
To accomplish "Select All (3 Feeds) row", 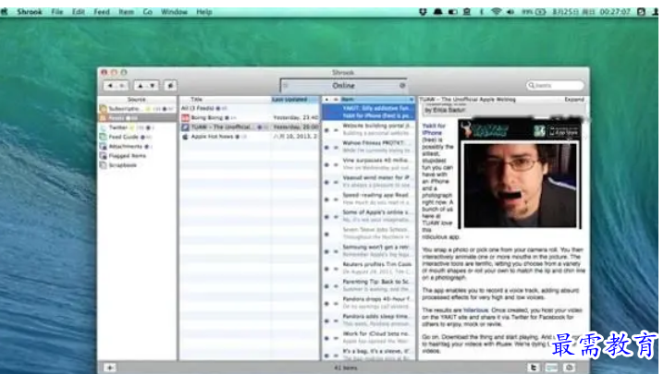I will pyautogui.click(x=250, y=108).
